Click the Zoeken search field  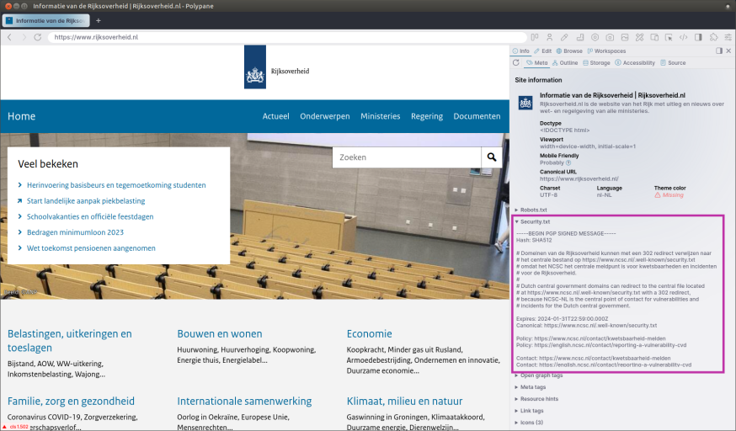pos(407,157)
